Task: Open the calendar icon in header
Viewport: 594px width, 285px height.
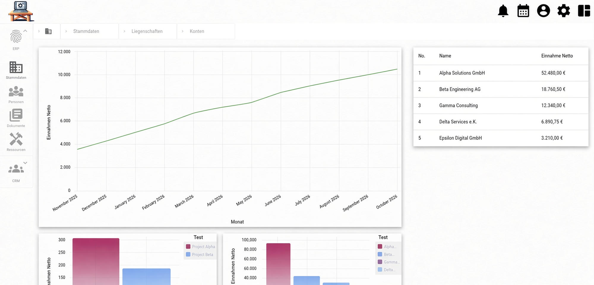Action: (523, 11)
